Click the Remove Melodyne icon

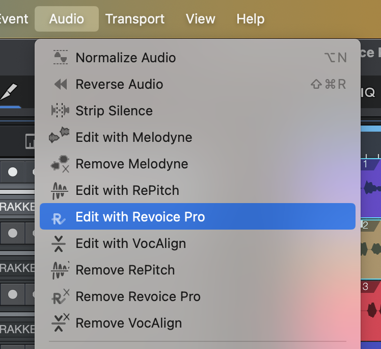click(60, 164)
